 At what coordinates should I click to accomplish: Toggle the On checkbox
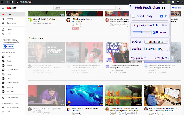pyautogui.click(x=162, y=16)
